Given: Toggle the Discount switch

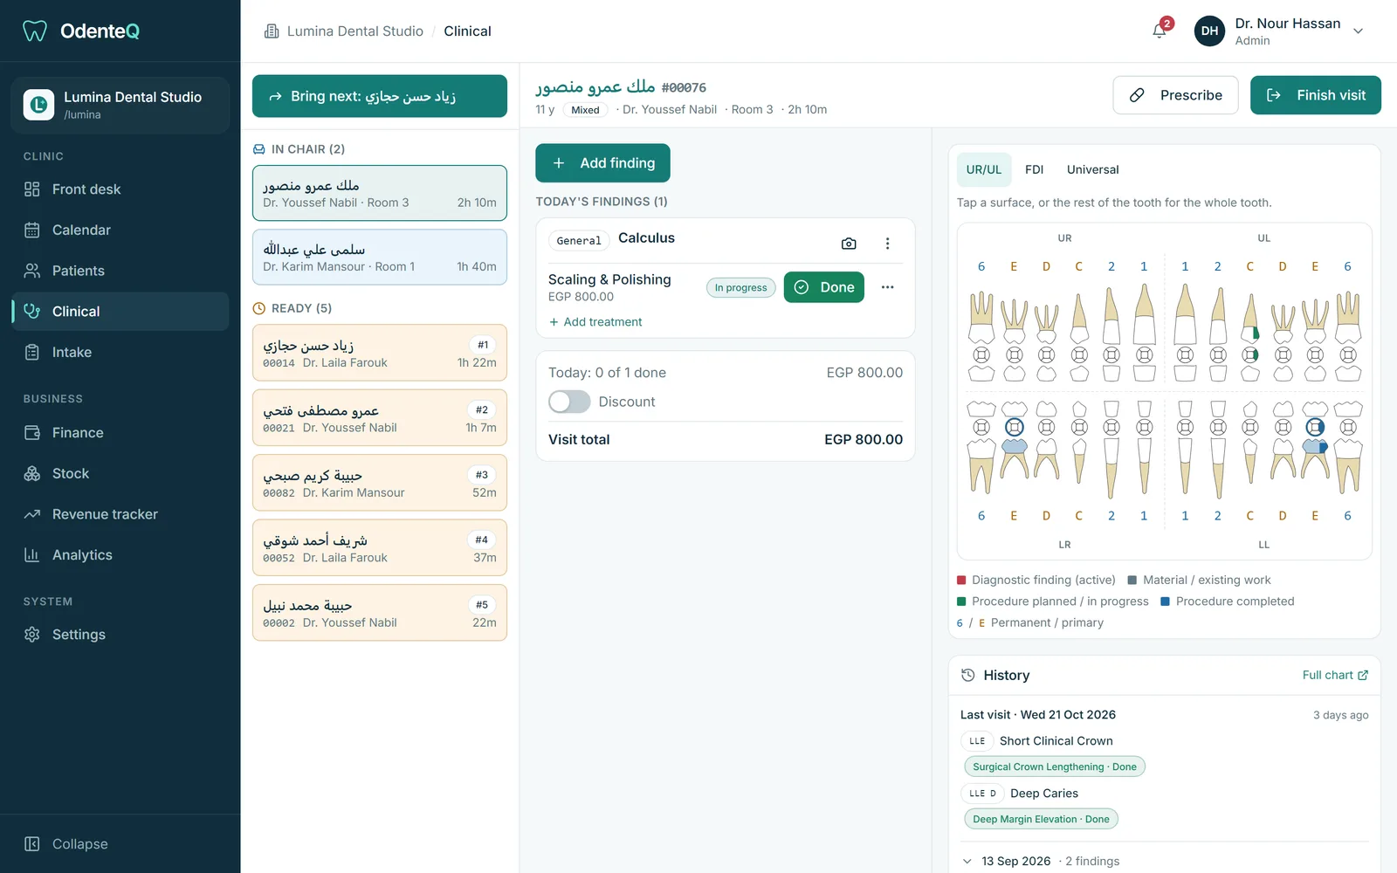Looking at the screenshot, I should coord(569,402).
